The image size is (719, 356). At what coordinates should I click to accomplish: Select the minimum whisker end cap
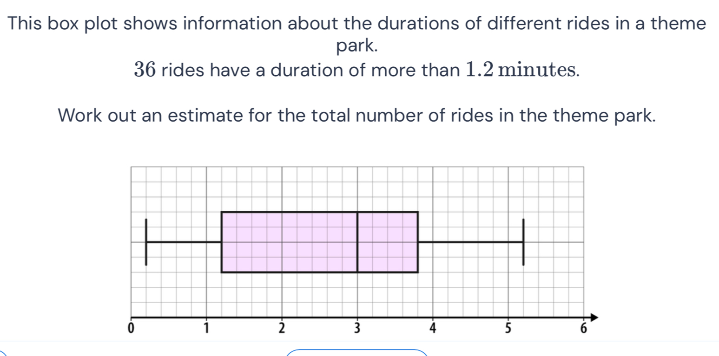coord(146,242)
